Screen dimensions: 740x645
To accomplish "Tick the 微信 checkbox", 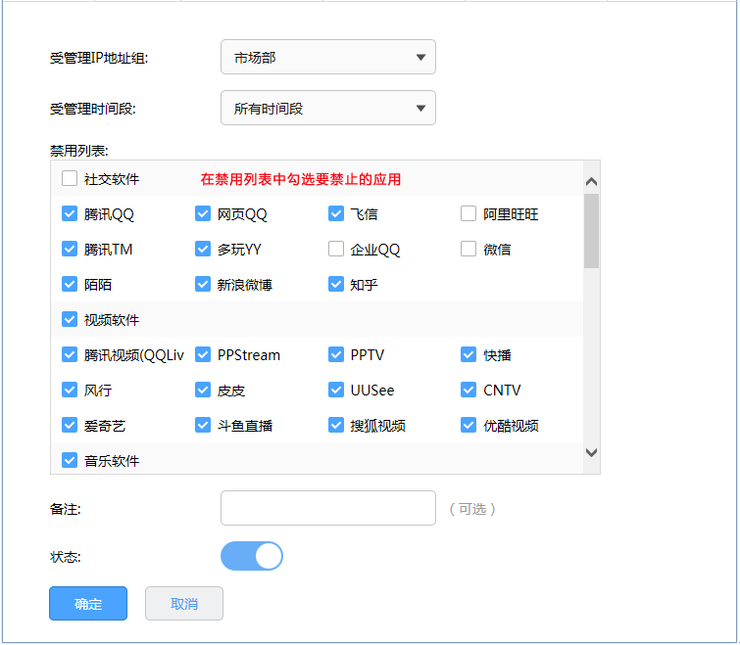I will coord(469,249).
